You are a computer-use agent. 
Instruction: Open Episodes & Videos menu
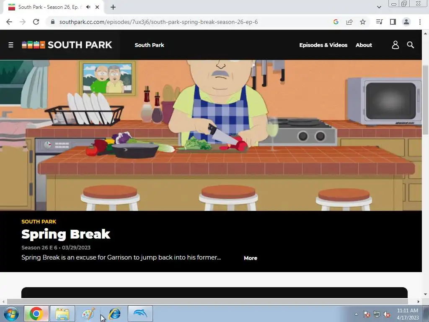pyautogui.click(x=323, y=45)
